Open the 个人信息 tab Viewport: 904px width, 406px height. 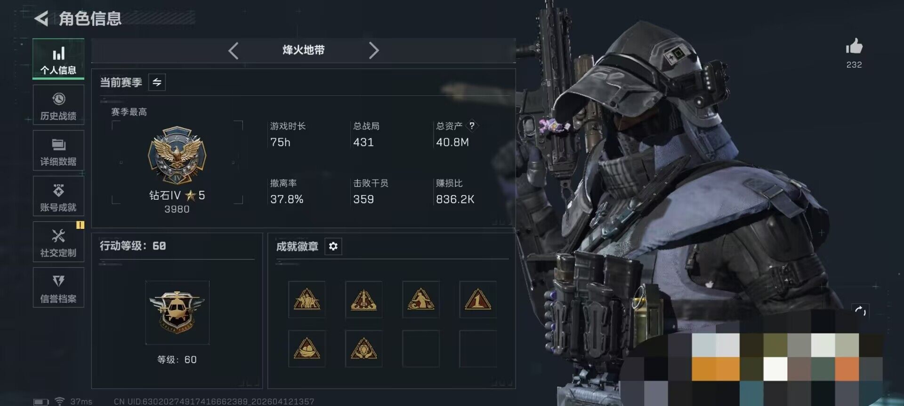tap(58, 59)
